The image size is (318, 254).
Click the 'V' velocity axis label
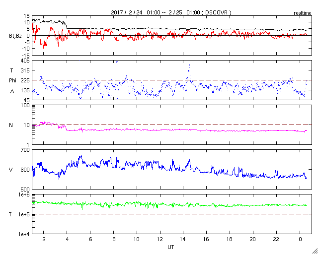pos(11,170)
